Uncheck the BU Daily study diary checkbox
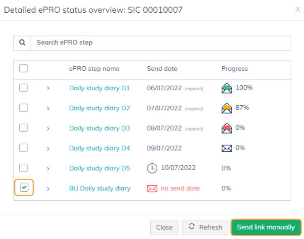The image size is (304, 239). [24, 188]
